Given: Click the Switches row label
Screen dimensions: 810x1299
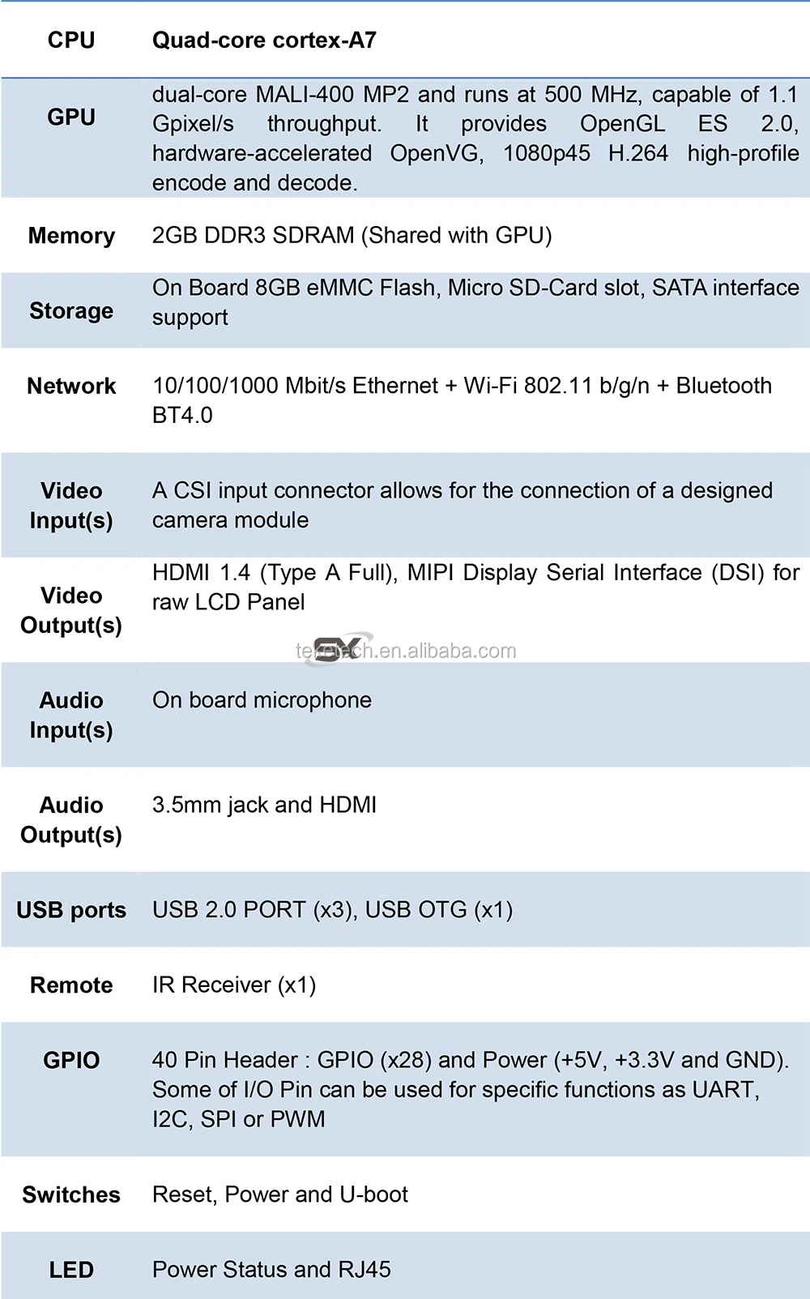Looking at the screenshot, I should [x=71, y=1194].
